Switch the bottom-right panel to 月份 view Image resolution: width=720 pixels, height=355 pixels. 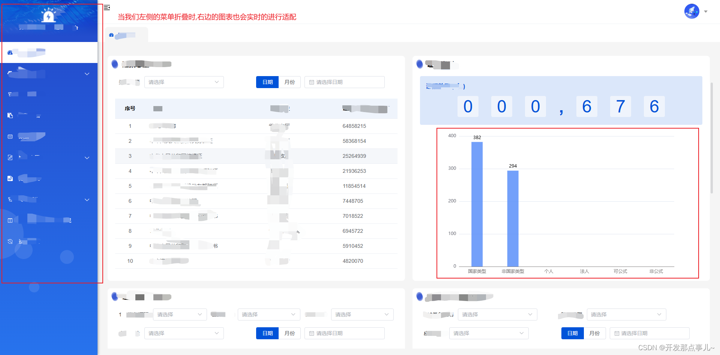coord(595,333)
